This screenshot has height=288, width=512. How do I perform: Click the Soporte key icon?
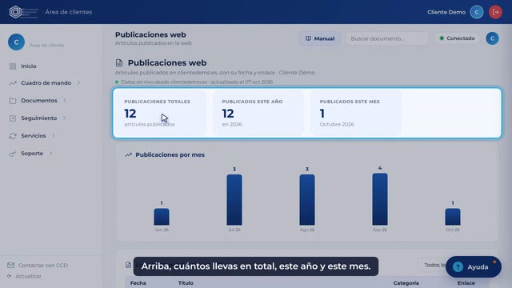(x=13, y=154)
